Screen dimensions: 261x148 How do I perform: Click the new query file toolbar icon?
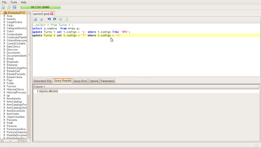pos(3,7)
